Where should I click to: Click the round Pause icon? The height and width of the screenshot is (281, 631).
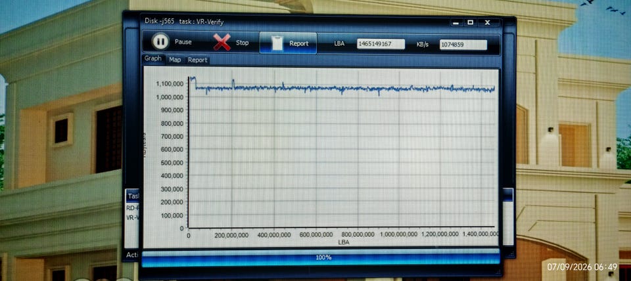(160, 42)
